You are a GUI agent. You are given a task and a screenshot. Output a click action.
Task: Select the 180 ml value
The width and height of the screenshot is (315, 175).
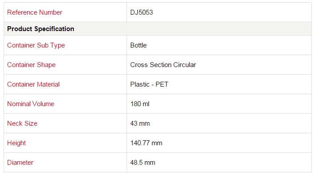140,104
